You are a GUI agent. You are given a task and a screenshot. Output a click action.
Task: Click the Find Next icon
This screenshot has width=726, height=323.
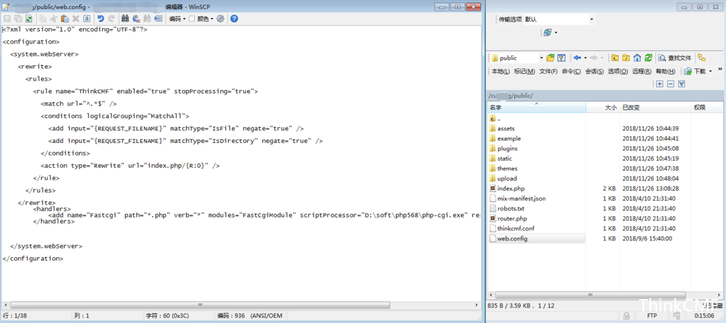tap(148, 19)
